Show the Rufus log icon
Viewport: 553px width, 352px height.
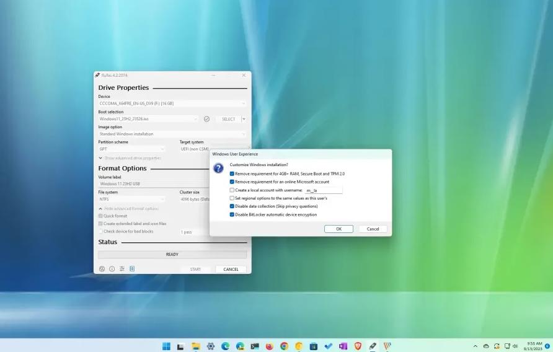point(132,269)
